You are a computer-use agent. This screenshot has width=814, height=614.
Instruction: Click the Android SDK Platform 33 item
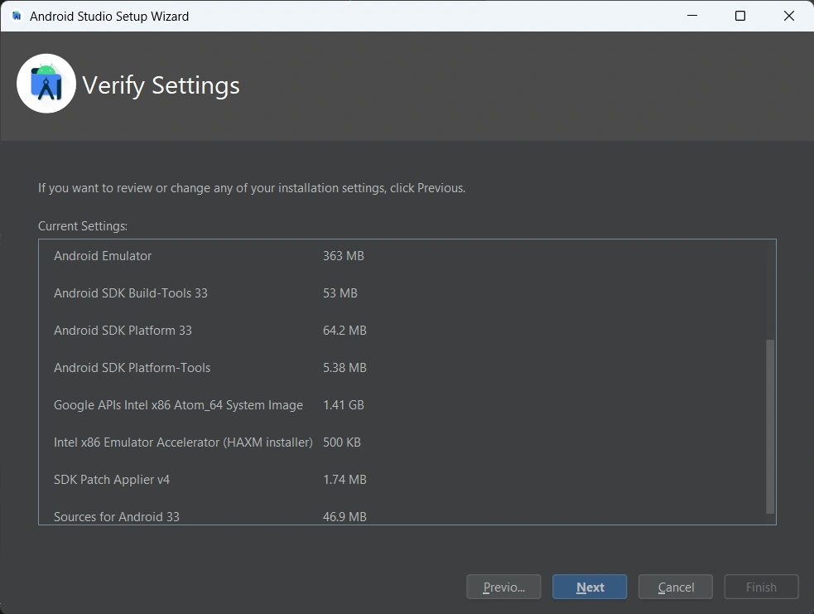pos(123,331)
